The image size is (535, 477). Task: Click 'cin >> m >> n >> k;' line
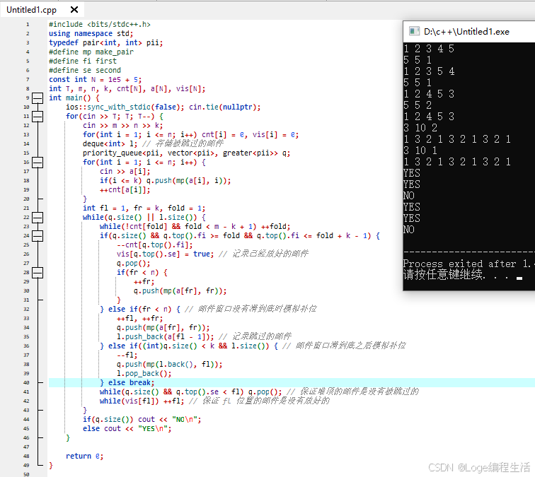[123, 125]
